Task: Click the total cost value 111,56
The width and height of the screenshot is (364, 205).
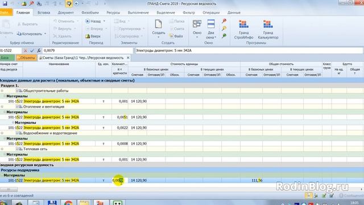Action: click(257, 181)
